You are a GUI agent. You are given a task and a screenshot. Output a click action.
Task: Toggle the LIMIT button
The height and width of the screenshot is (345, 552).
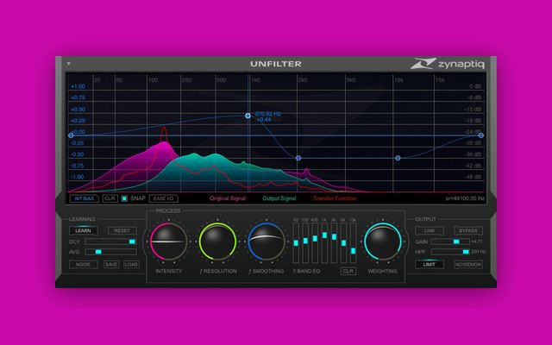coord(430,265)
